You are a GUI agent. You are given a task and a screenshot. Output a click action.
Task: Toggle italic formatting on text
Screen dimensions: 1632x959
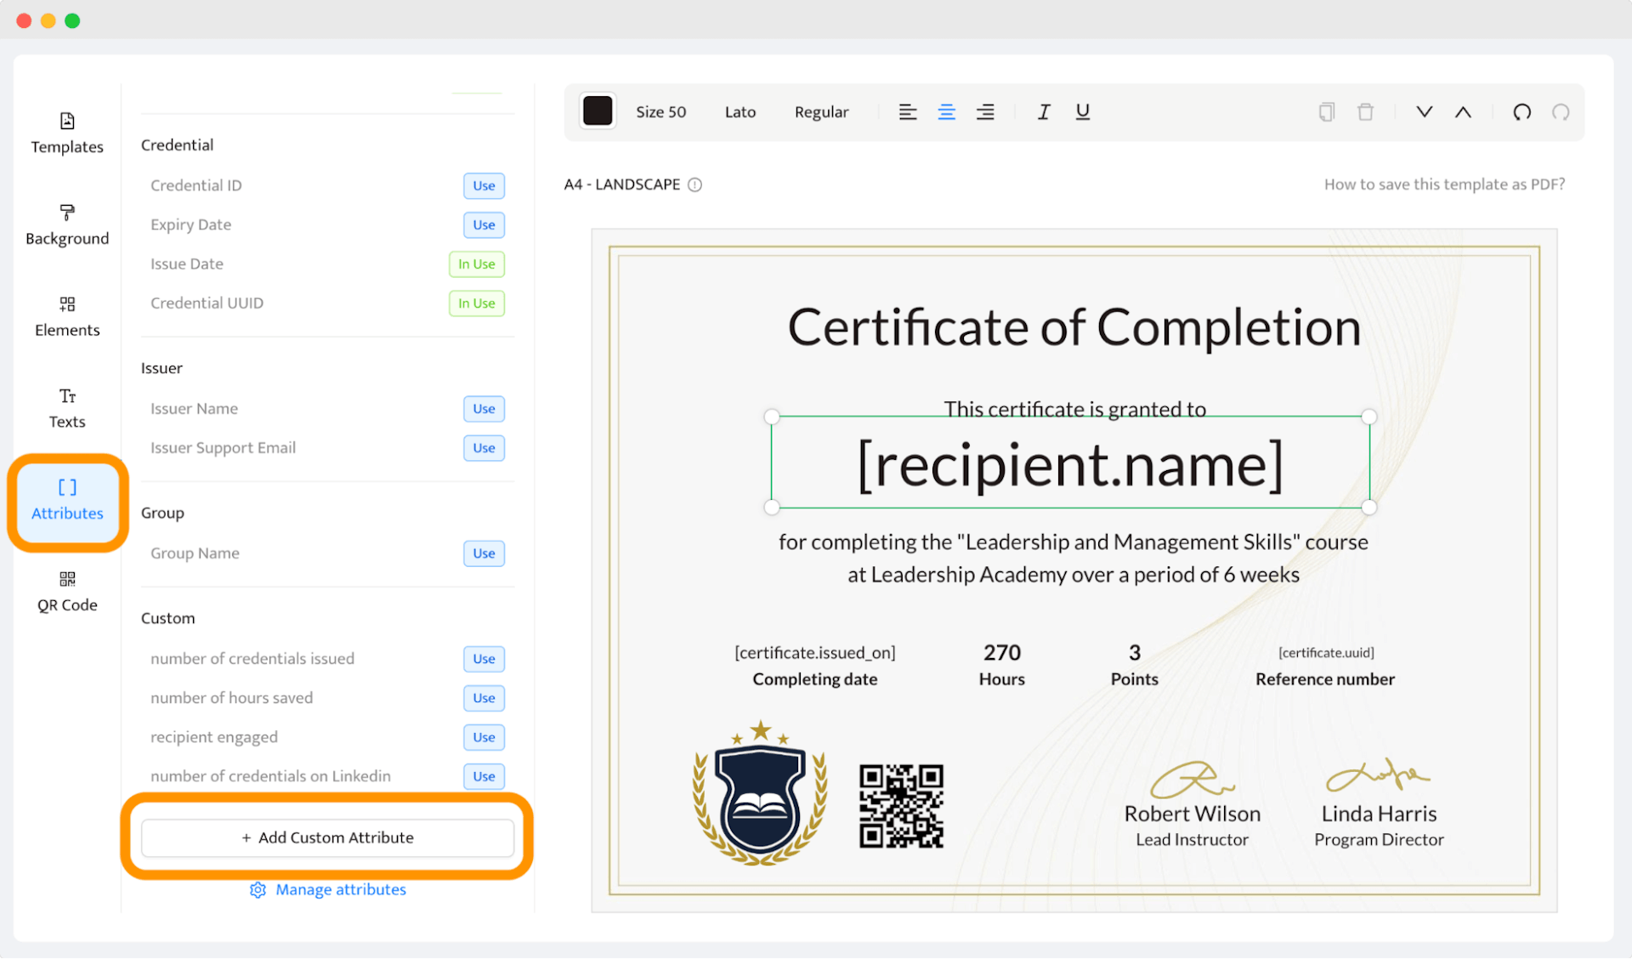click(x=1045, y=111)
